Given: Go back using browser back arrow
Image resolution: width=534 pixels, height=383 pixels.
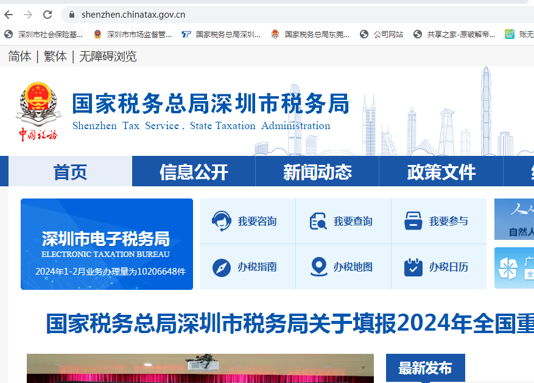Looking at the screenshot, I should 9,14.
